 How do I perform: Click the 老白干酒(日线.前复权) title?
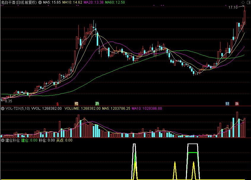pyautogui.click(x=19, y=2)
